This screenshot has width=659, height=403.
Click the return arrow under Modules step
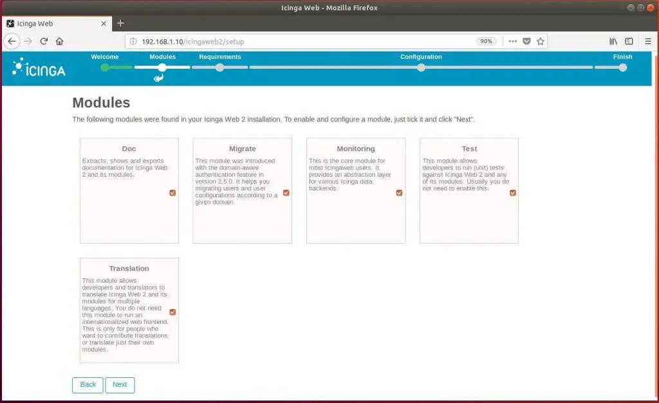158,78
